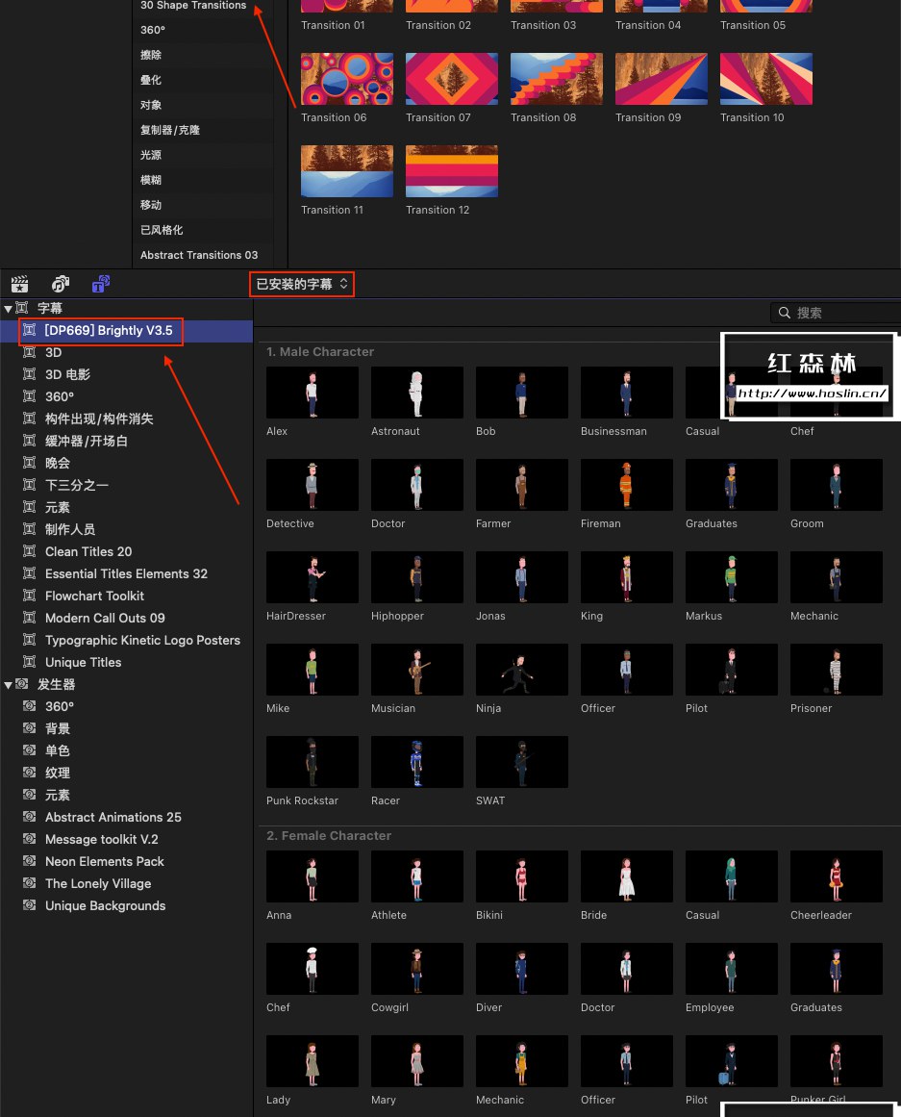Select the HairDresser character thumbnail

(x=312, y=577)
